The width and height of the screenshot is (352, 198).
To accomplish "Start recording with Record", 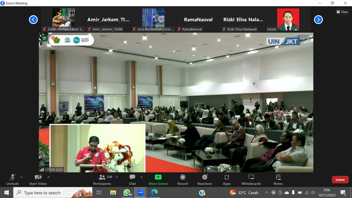I will coord(183,180).
